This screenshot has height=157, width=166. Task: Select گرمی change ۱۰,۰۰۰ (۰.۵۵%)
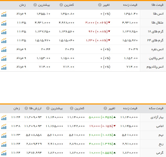[101, 153]
